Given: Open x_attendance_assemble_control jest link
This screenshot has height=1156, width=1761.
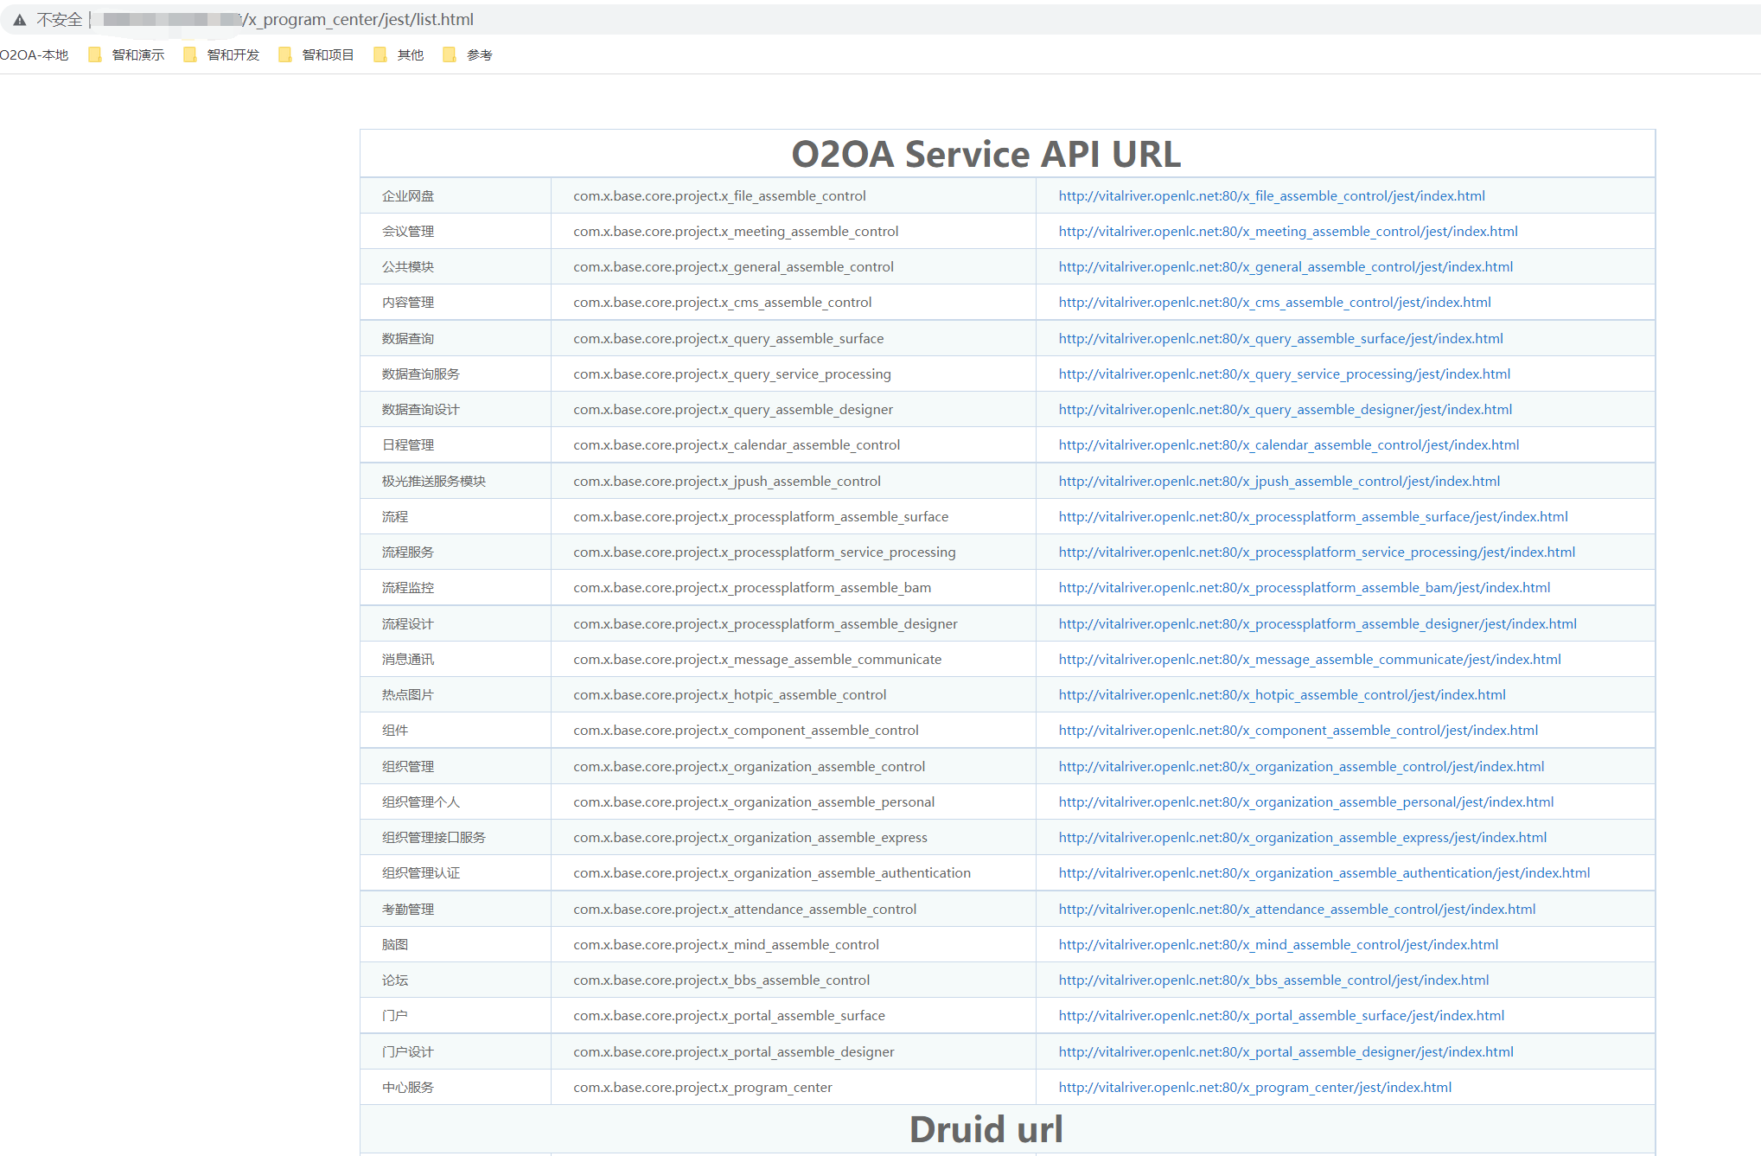Looking at the screenshot, I should (x=1297, y=910).
